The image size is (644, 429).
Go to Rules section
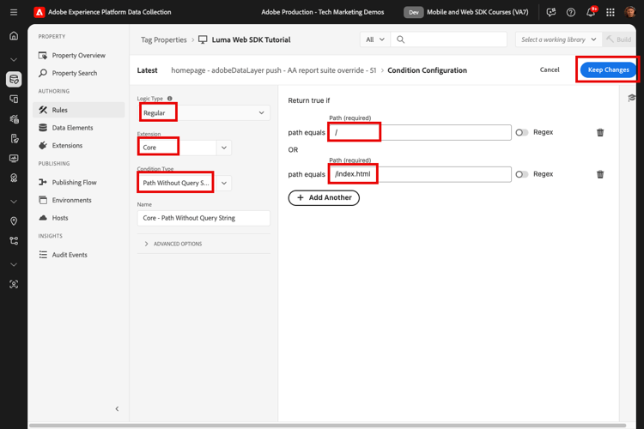(78, 110)
